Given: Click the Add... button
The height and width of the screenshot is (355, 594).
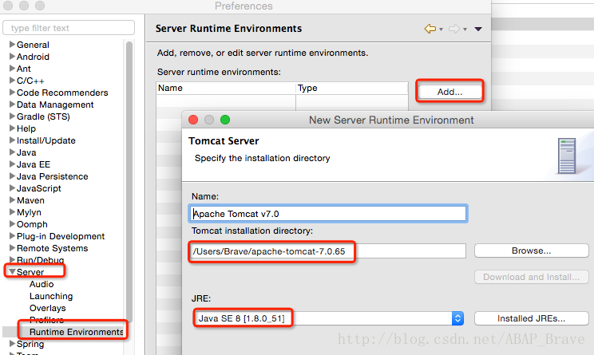Looking at the screenshot, I should pyautogui.click(x=449, y=92).
